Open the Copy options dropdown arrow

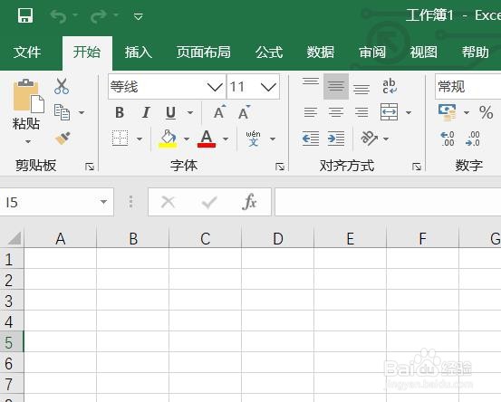[82, 112]
